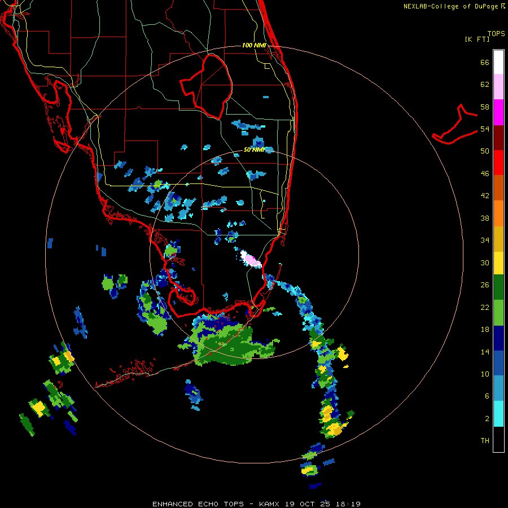
Task: Select the dark orange legend swatch
Action: coord(498,187)
